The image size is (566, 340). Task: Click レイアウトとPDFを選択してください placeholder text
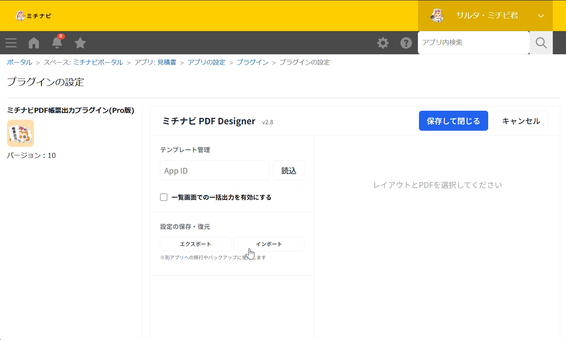pos(438,185)
